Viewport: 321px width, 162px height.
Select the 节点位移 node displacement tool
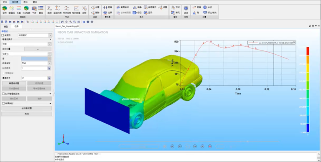(66, 10)
